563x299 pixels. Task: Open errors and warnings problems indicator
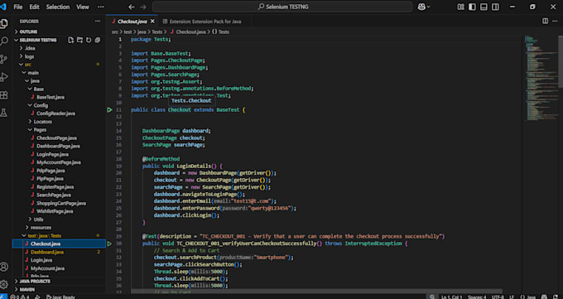(x=20, y=297)
